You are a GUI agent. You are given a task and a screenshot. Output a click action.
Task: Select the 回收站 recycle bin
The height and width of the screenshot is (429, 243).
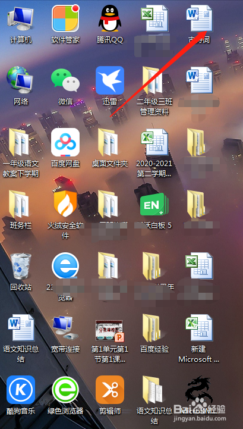[x=21, y=266]
